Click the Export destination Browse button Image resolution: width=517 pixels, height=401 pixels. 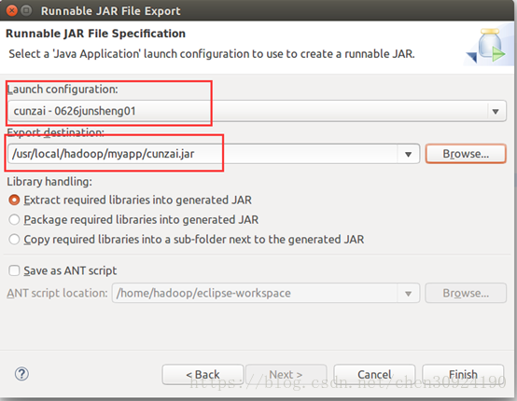[466, 154]
